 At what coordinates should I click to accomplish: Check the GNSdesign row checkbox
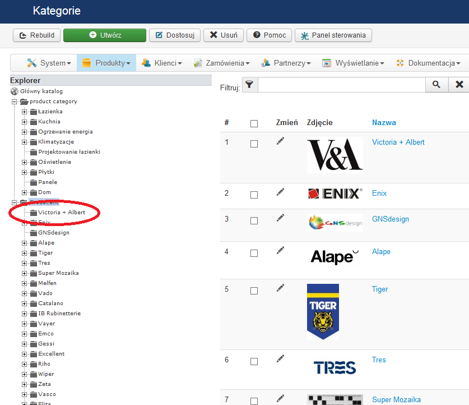tap(254, 220)
